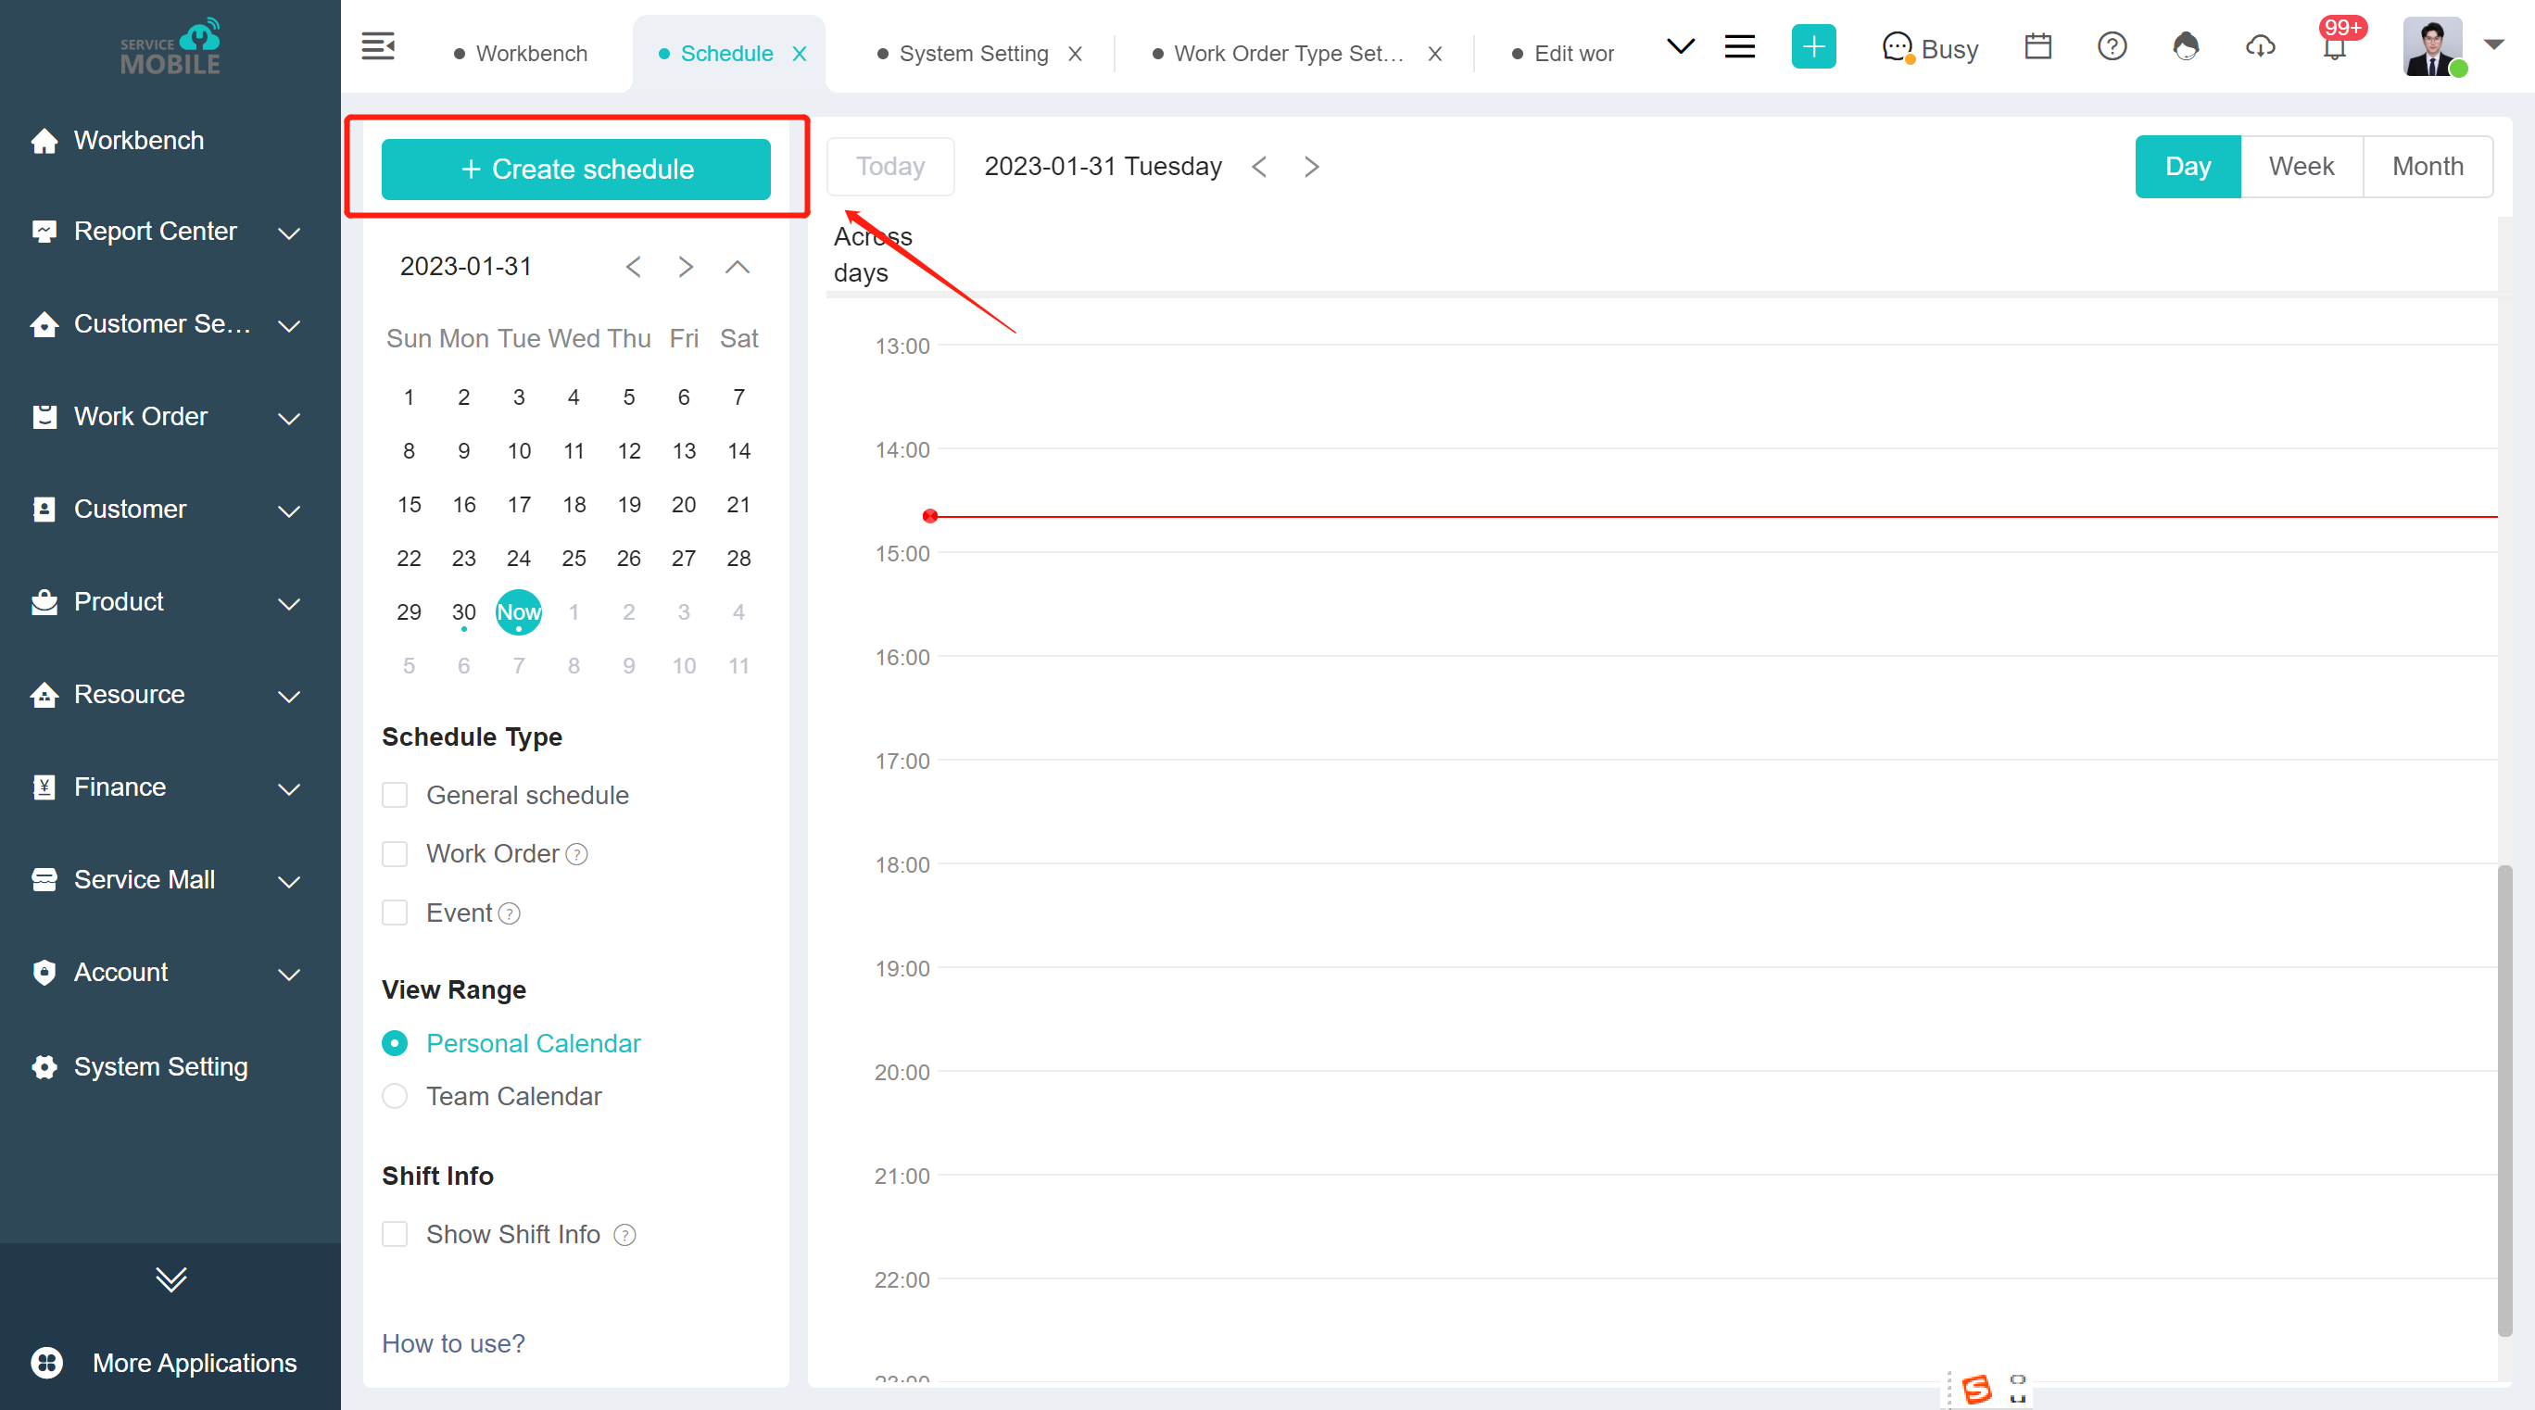Click the Service Mall store icon
Screen dimensions: 2535x1410
[x=44, y=880]
